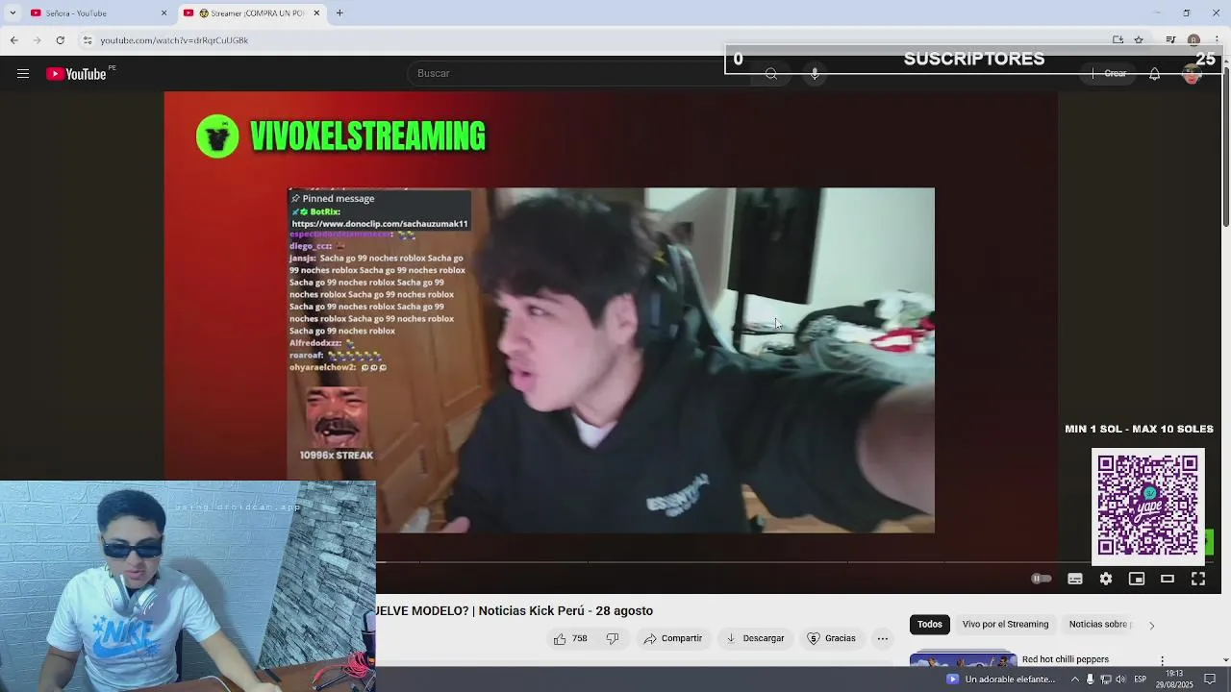Viewport: 1231px width, 692px height.
Task: Show hidden system tray icons
Action: point(1076,680)
